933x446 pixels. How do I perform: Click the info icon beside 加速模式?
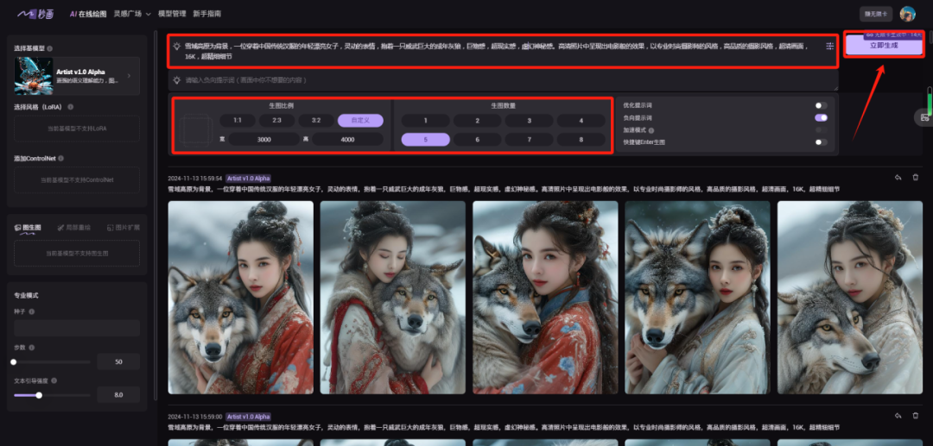pyautogui.click(x=651, y=130)
